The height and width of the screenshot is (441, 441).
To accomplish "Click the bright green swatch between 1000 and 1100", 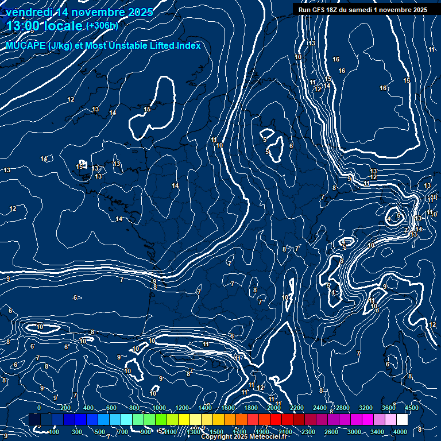I will pos(161,419).
